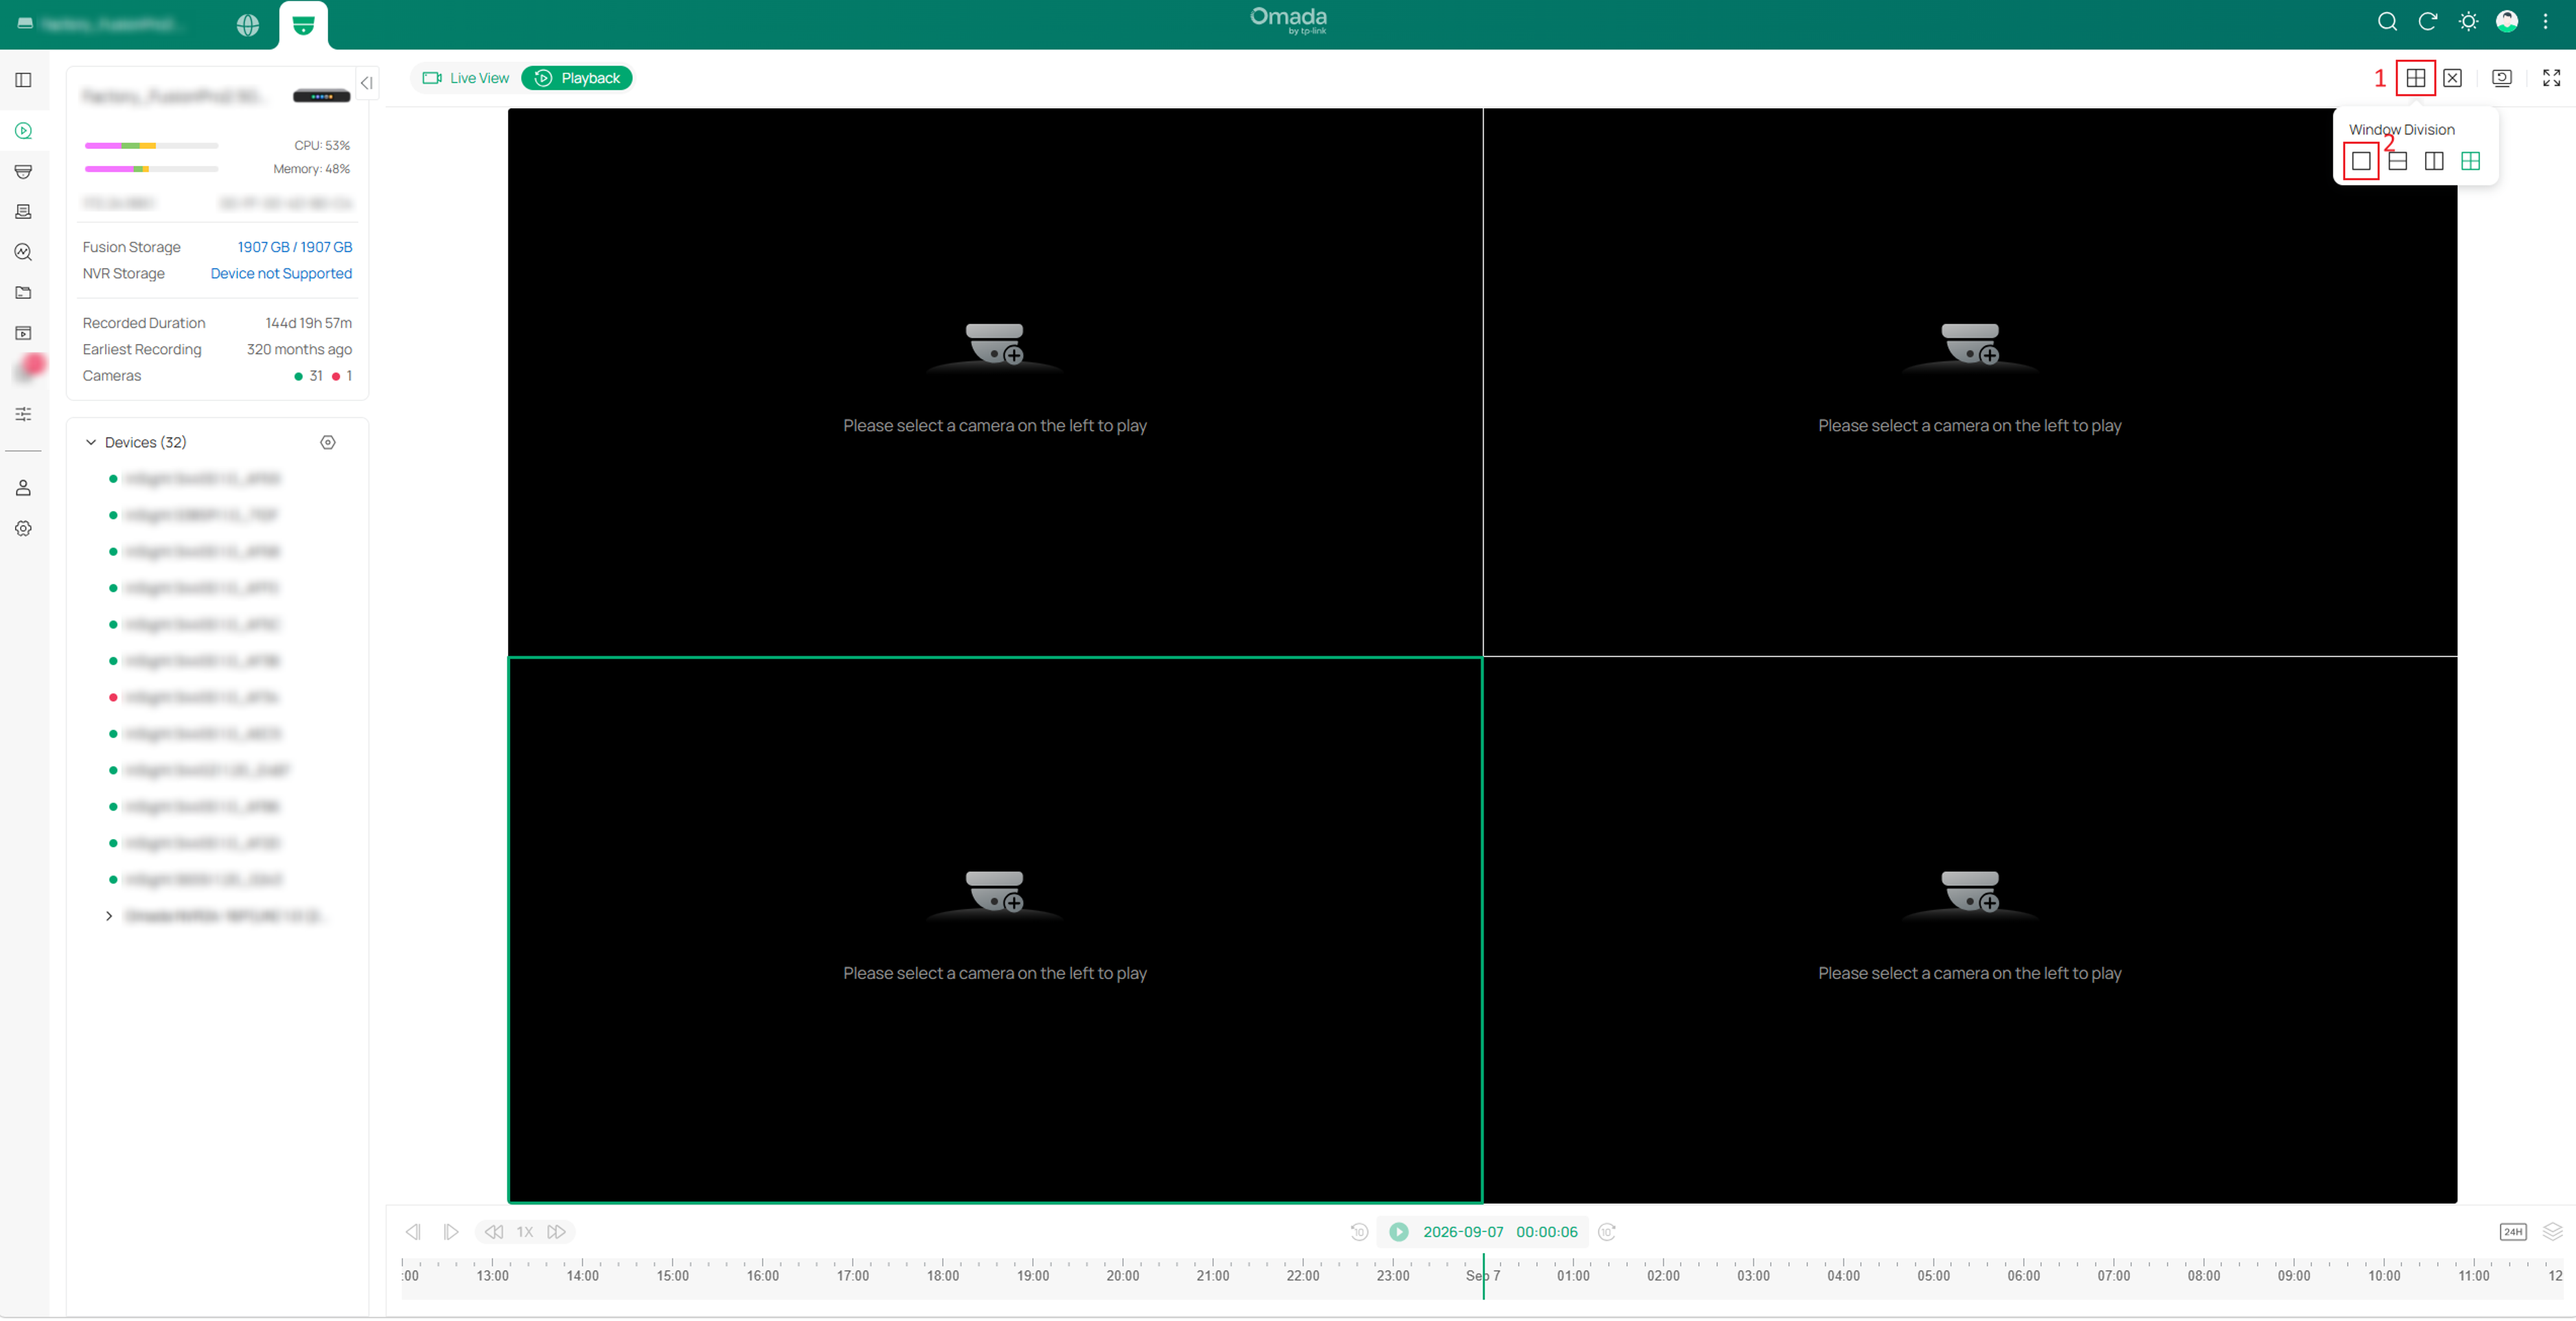Step forward one frame in playback
This screenshot has width=2576, height=1321.
(451, 1232)
